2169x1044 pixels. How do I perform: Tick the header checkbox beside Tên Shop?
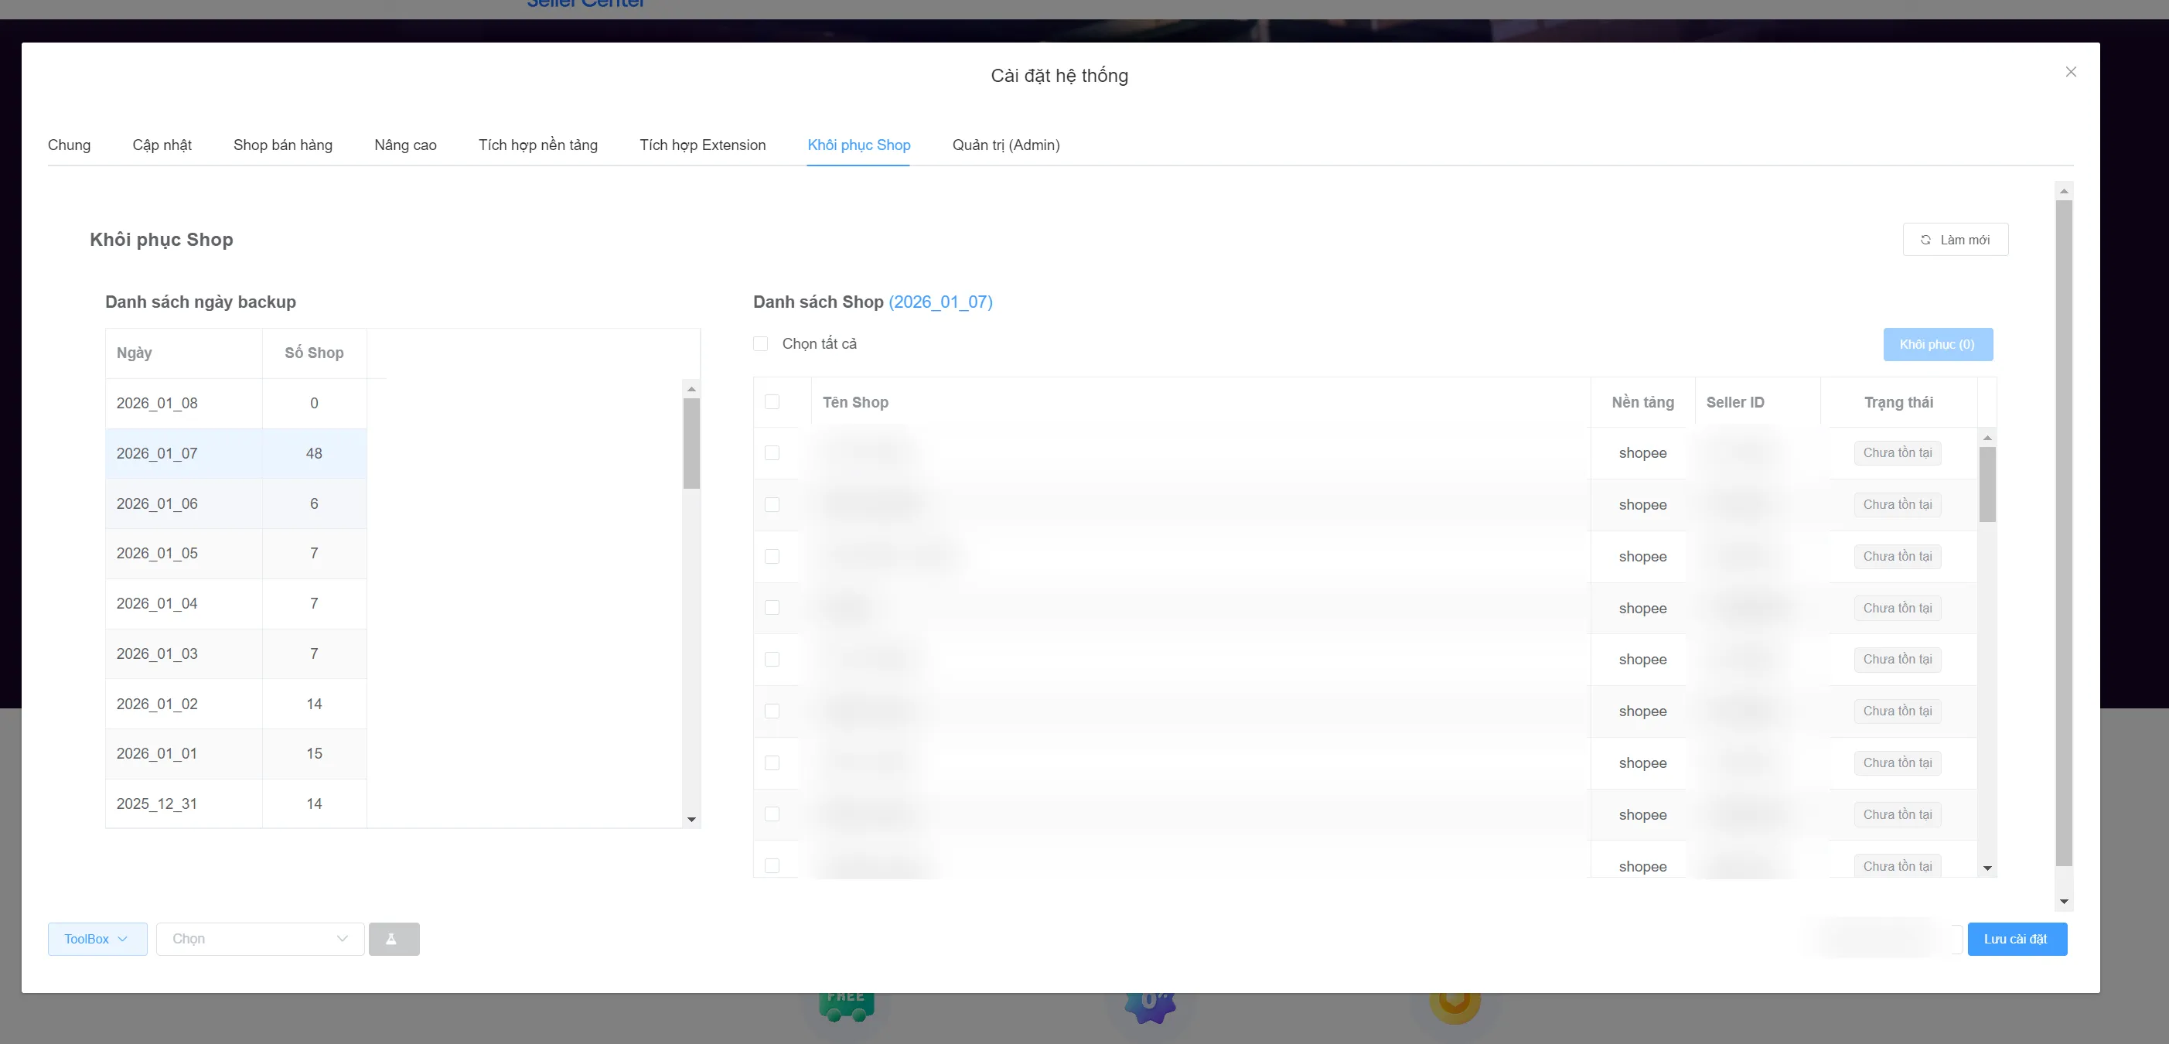771,401
